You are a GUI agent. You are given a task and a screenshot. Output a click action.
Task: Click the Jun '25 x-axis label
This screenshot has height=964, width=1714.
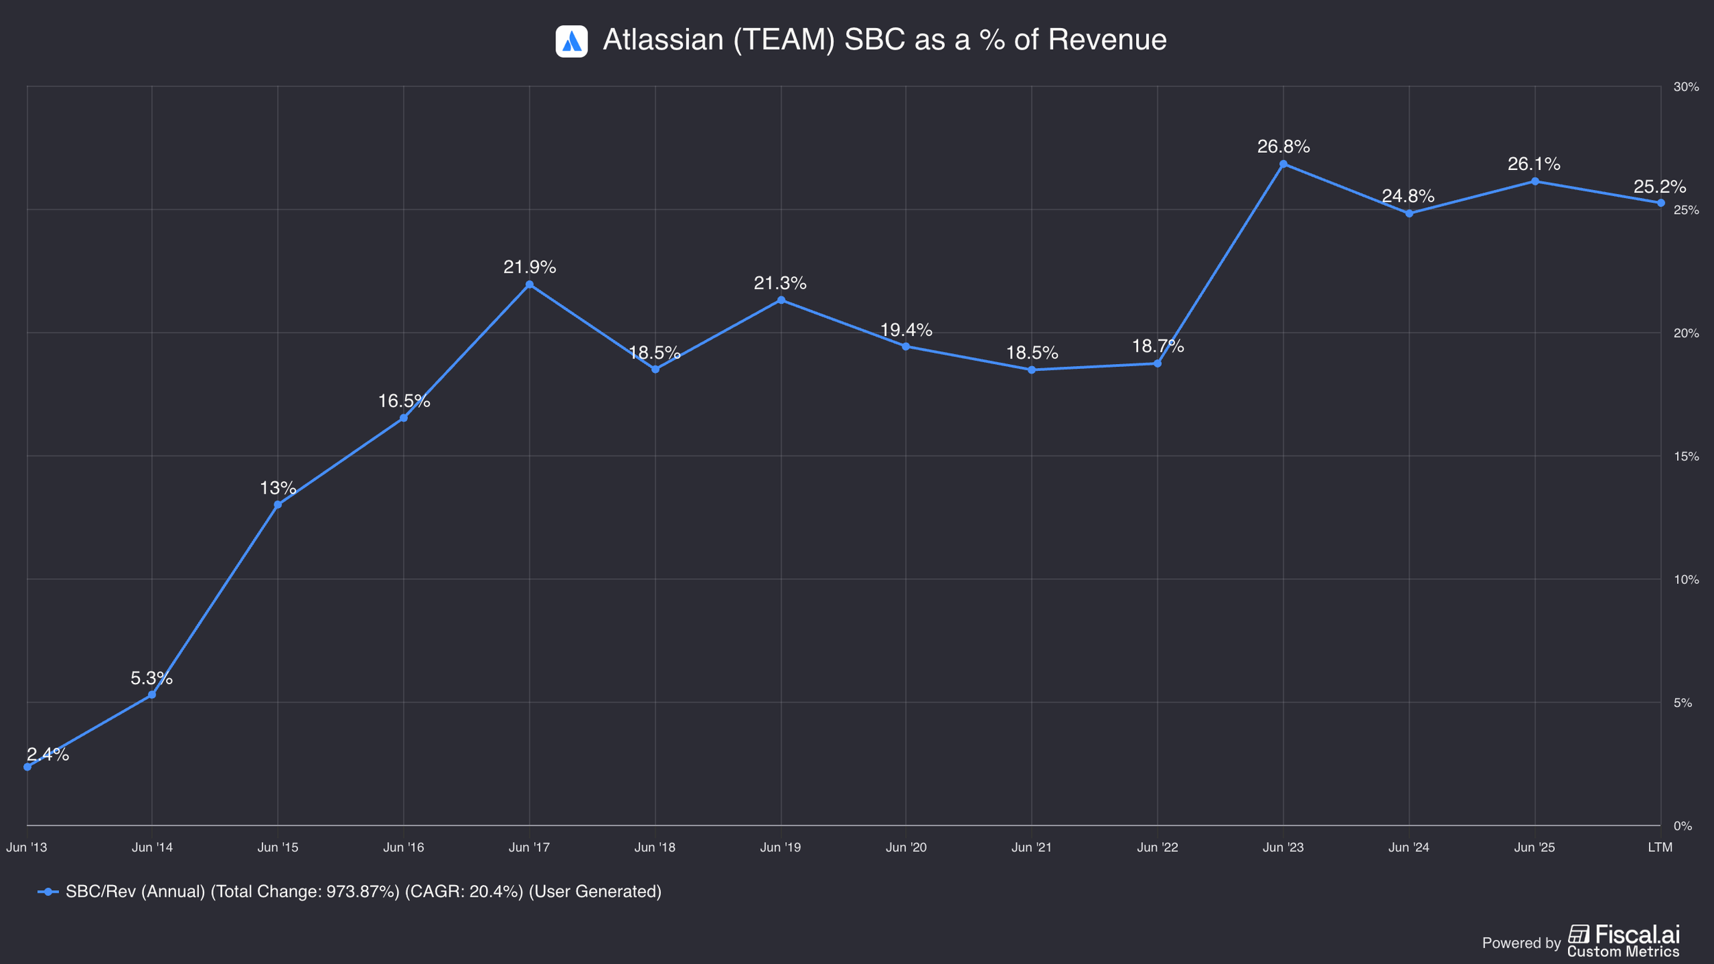(1534, 847)
